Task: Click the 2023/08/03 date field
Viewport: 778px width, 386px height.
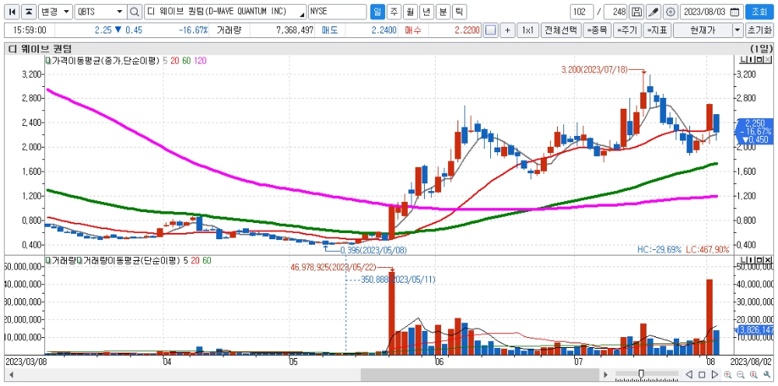Action: tap(711, 12)
